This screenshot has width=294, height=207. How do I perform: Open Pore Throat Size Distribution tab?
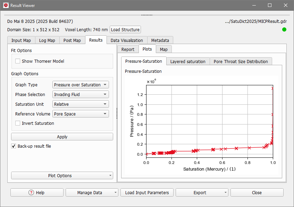coord(241,61)
